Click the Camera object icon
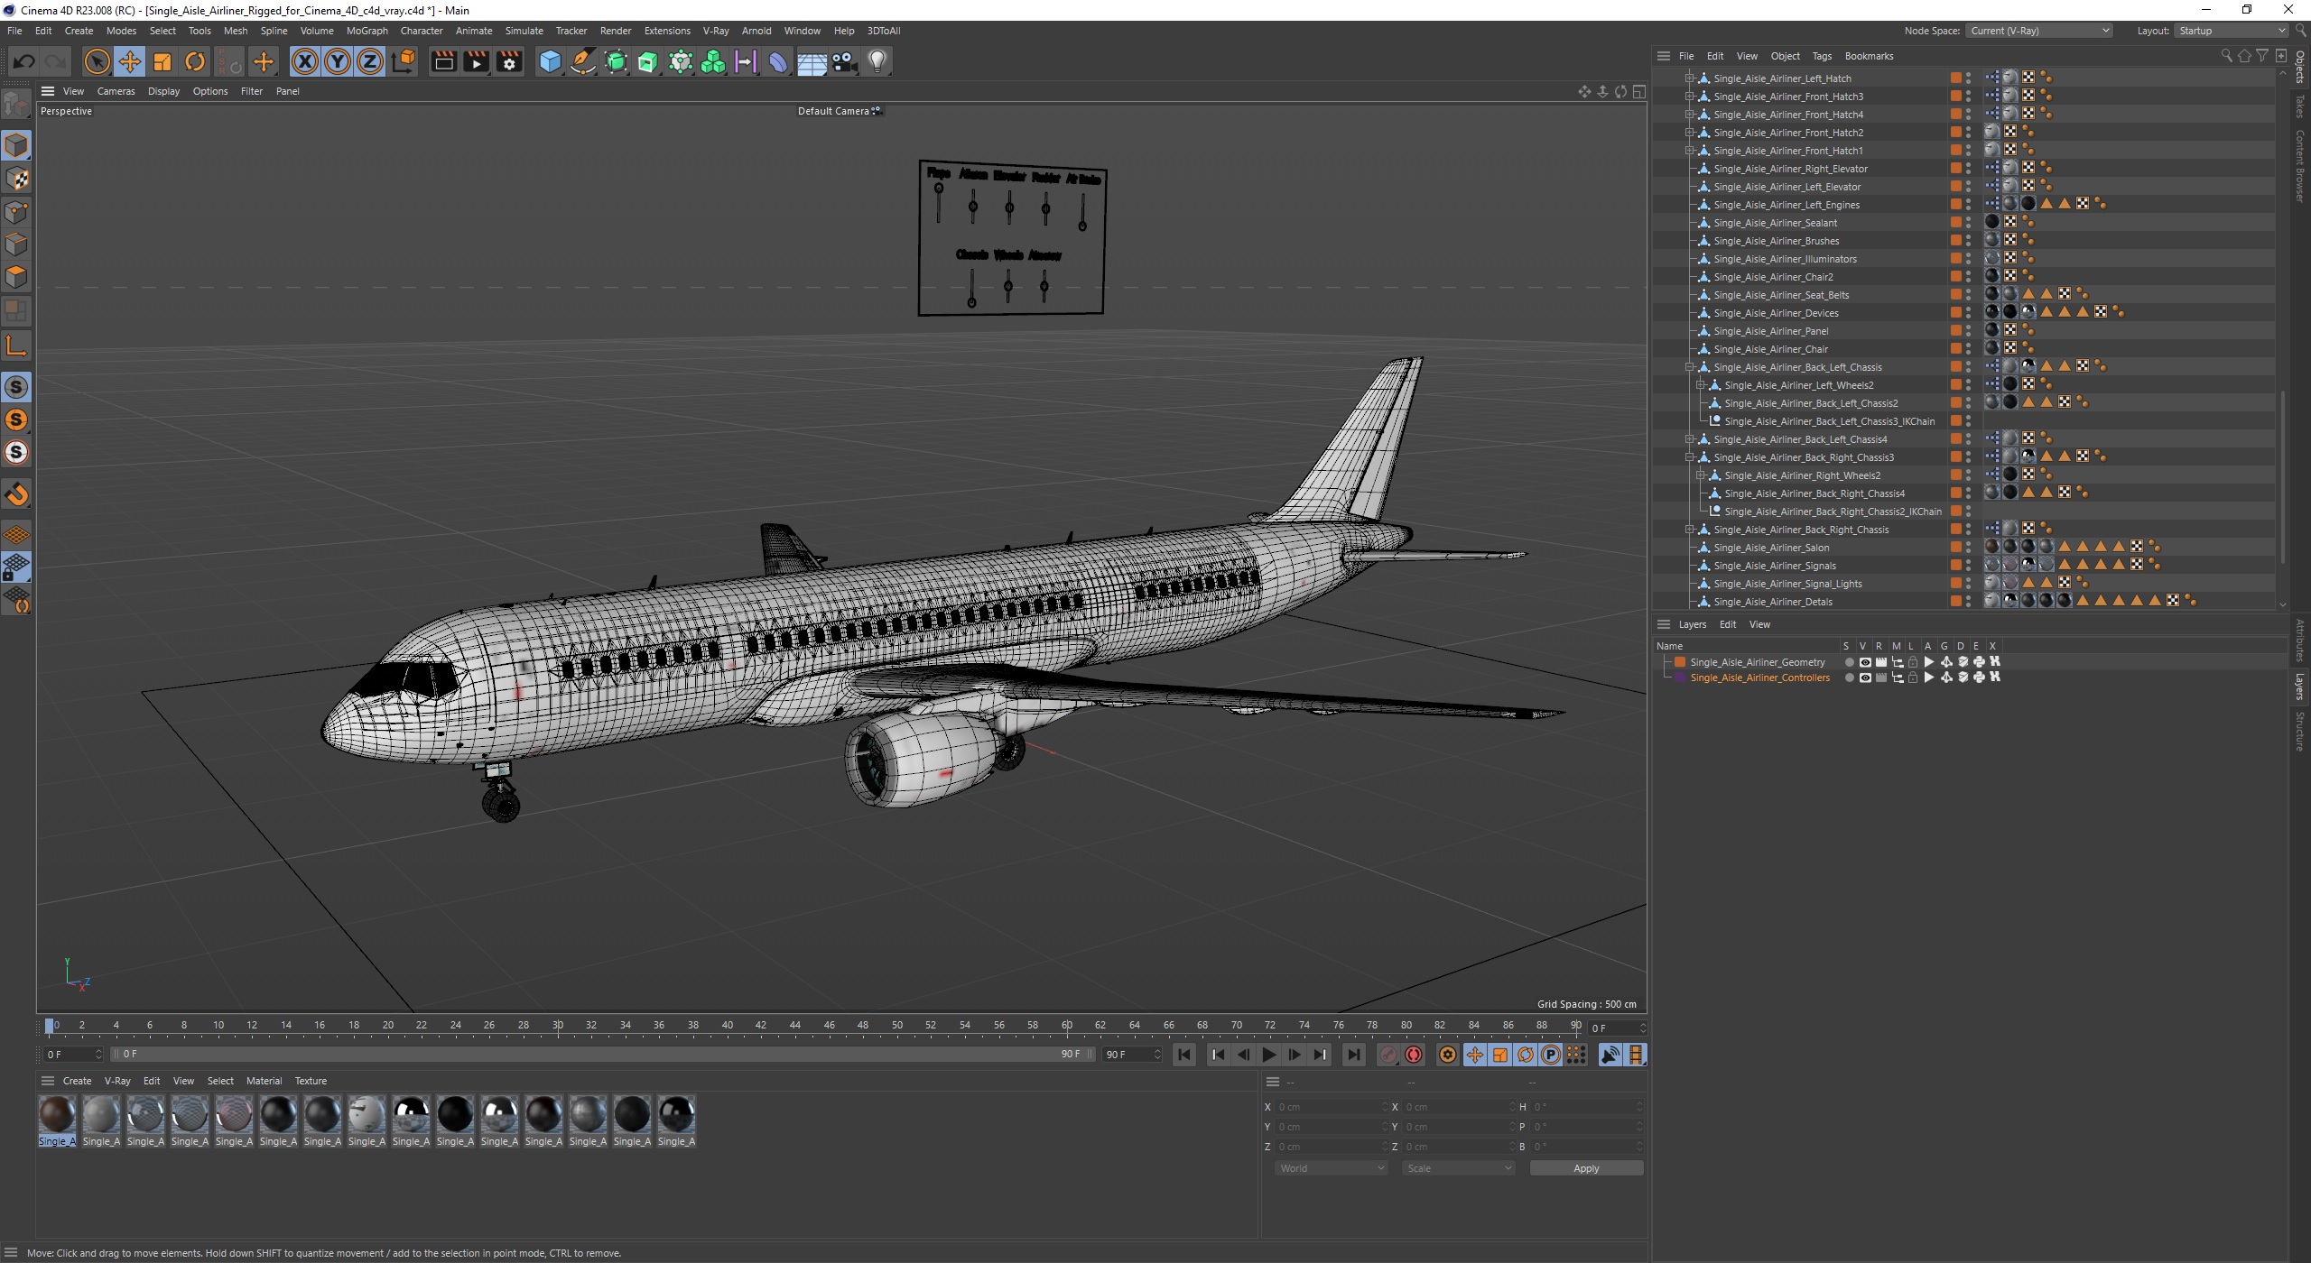This screenshot has width=2311, height=1263. pyautogui.click(x=844, y=61)
